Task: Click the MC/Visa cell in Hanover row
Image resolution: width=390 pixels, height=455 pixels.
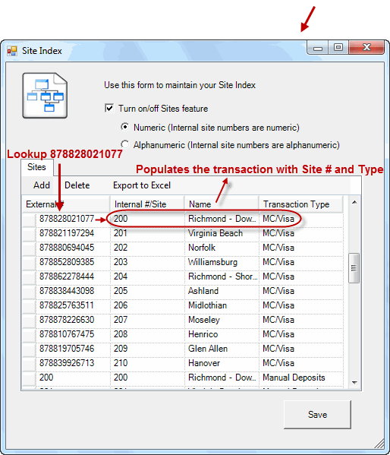Action: (301, 364)
